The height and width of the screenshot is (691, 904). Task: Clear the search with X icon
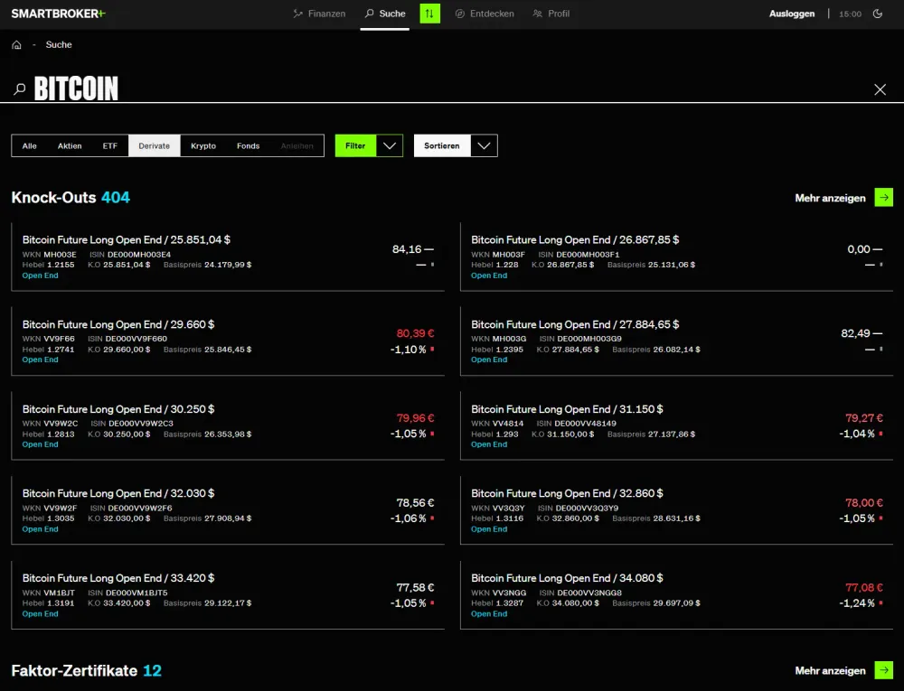coord(880,89)
